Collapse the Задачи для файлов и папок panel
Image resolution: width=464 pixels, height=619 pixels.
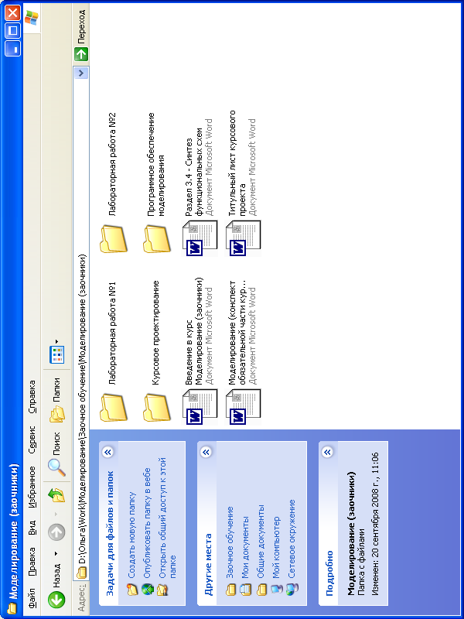(x=107, y=452)
